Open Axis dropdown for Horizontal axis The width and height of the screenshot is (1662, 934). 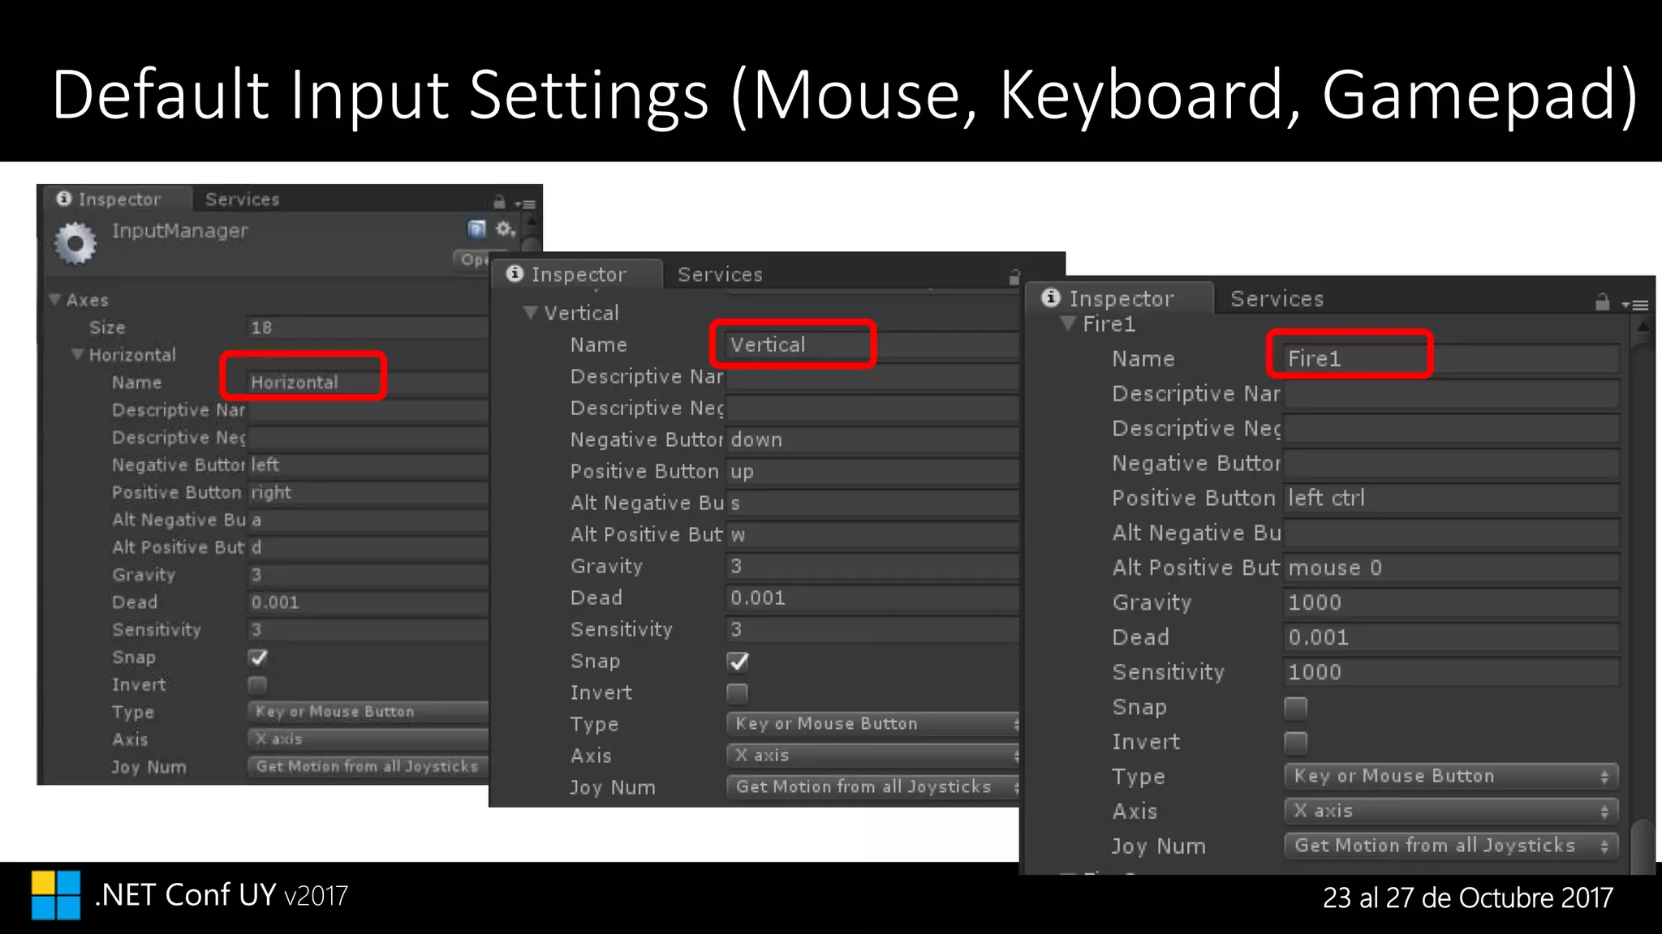coord(368,739)
